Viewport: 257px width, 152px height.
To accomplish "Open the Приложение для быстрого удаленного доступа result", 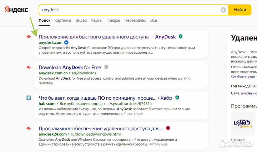I will (x=107, y=37).
